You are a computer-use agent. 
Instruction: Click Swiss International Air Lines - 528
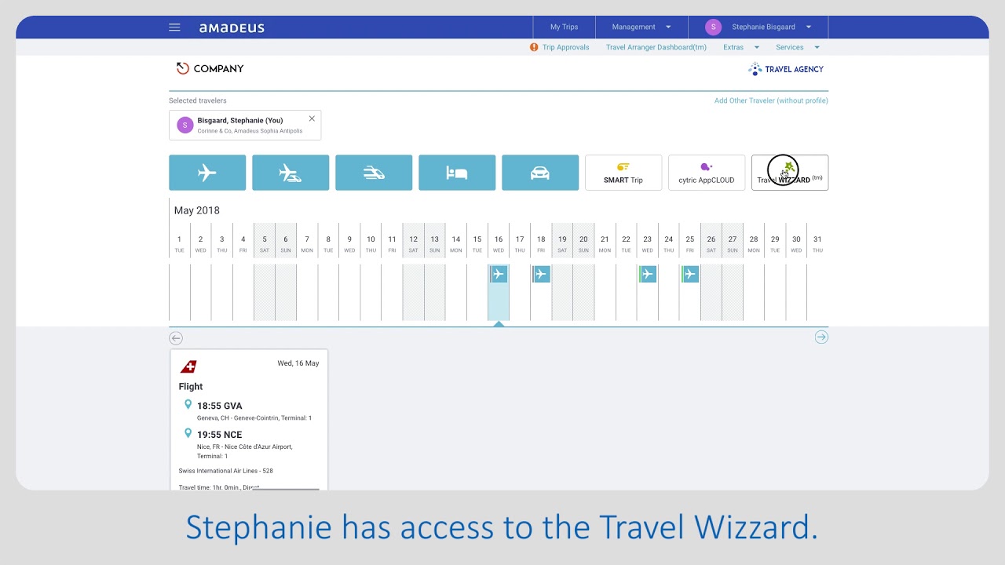pos(226,471)
